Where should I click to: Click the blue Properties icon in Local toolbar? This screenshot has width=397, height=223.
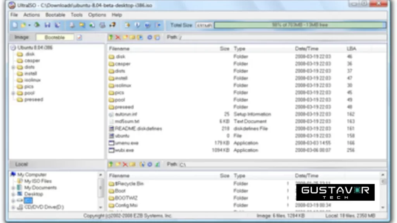coord(150,164)
